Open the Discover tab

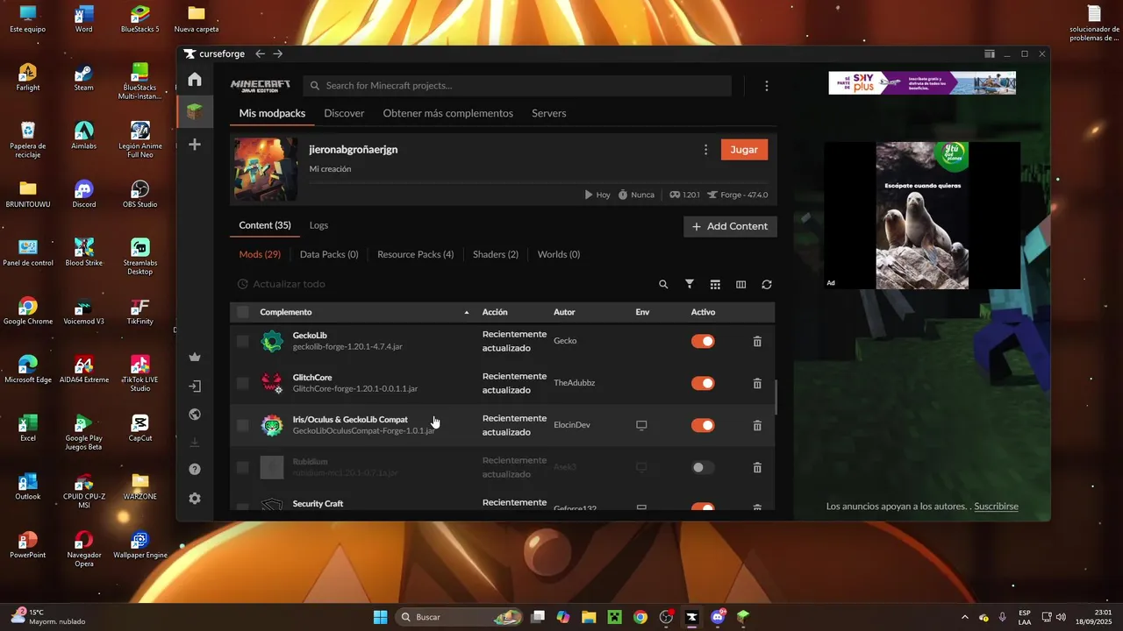tap(344, 114)
